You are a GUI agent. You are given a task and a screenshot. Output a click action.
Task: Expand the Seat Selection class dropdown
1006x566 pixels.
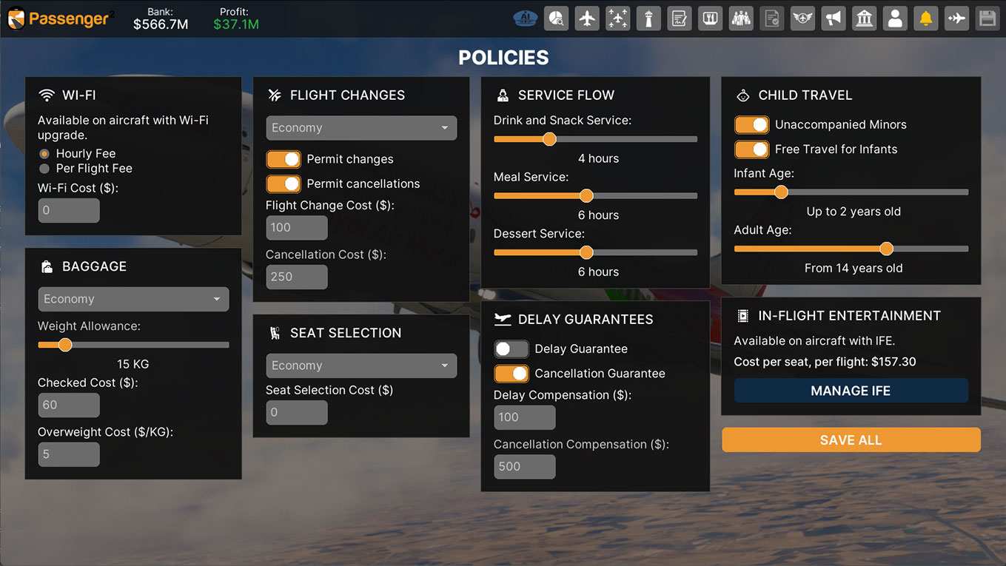click(361, 365)
